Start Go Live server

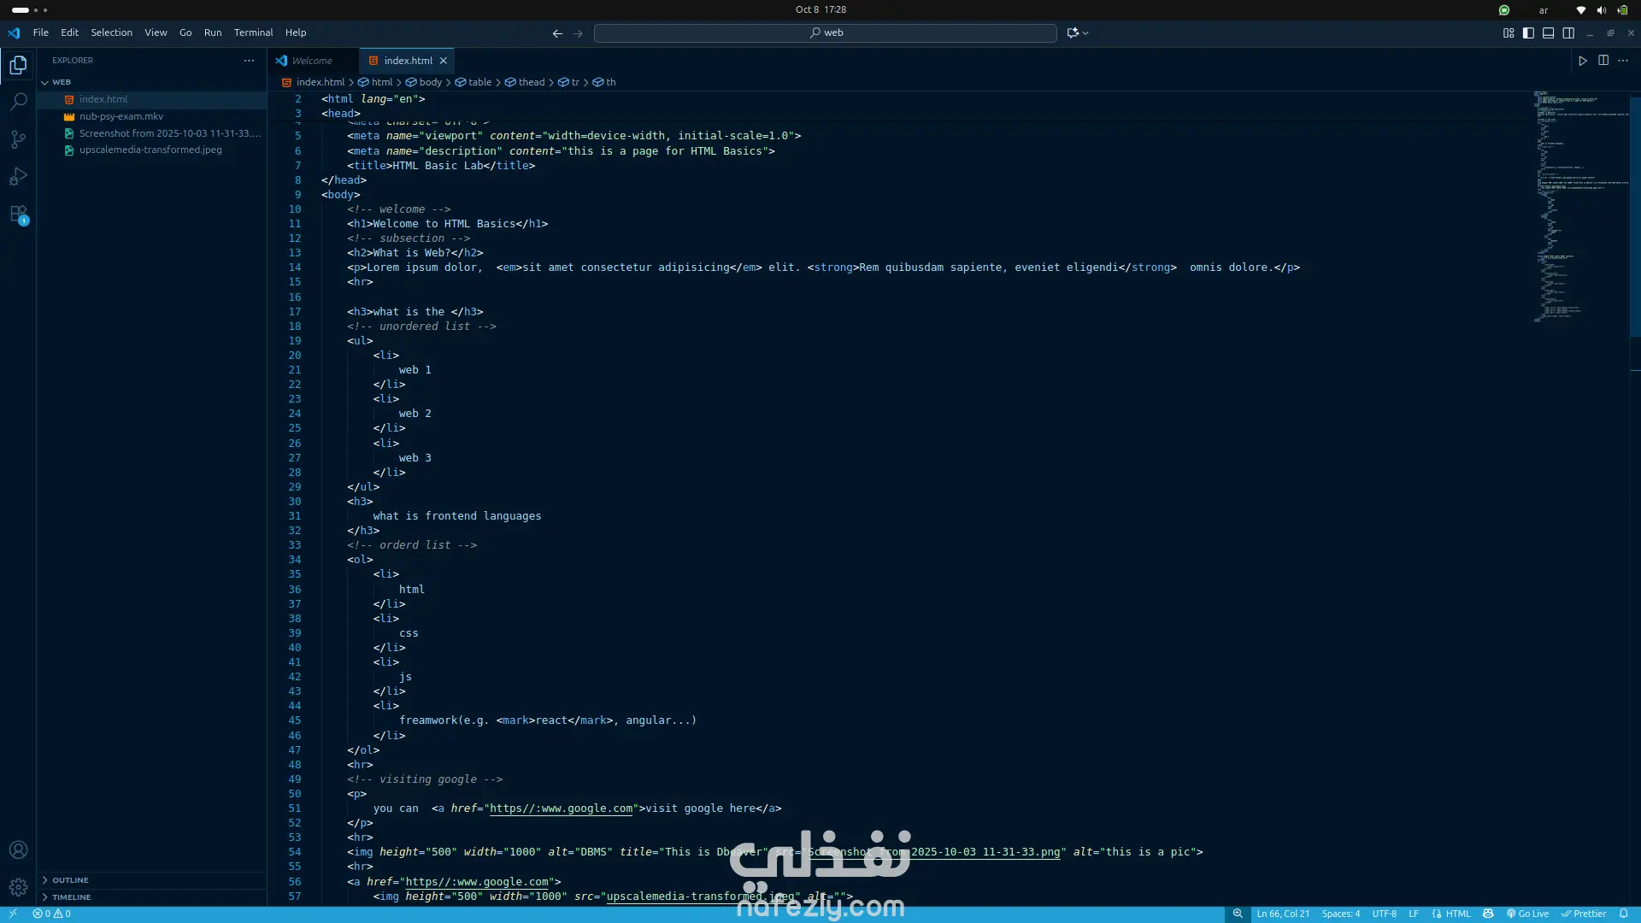[1527, 914]
